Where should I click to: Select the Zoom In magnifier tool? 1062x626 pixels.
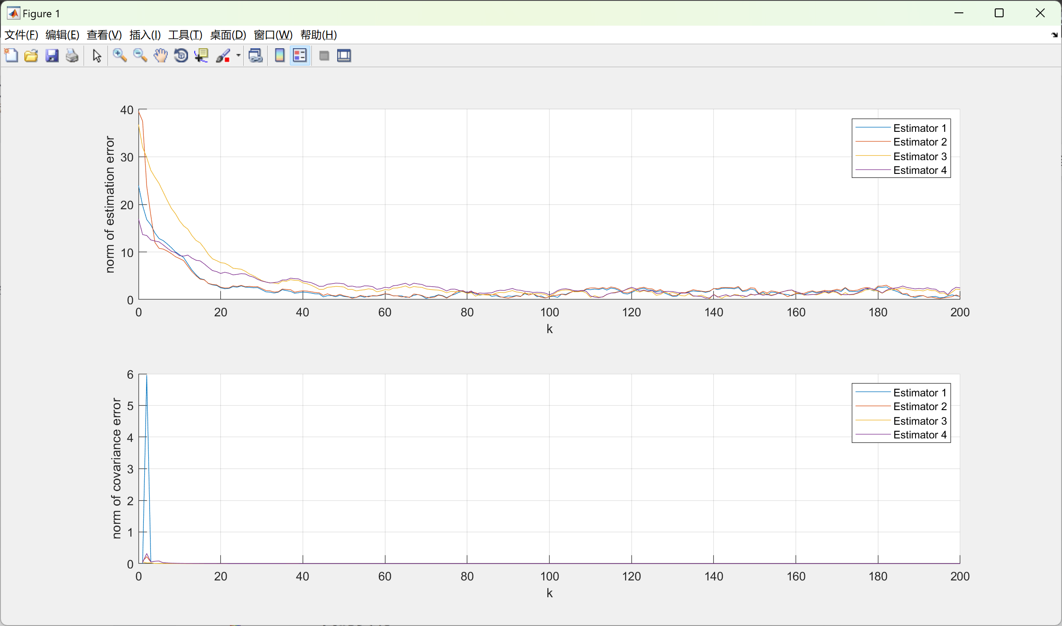pyautogui.click(x=119, y=56)
